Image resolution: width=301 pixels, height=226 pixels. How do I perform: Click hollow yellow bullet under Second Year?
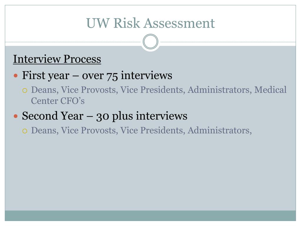(x=25, y=131)
